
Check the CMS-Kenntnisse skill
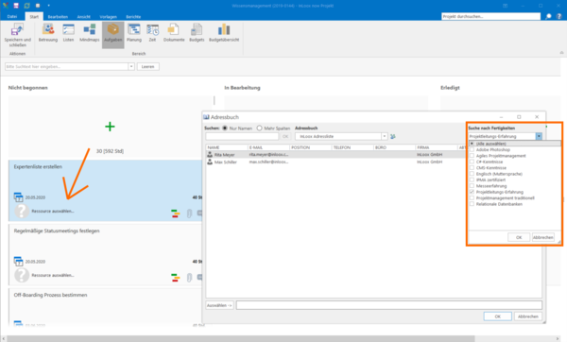472,168
